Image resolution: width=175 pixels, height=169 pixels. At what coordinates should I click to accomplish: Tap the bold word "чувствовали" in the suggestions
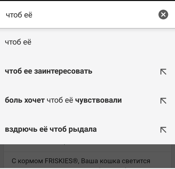point(98,100)
